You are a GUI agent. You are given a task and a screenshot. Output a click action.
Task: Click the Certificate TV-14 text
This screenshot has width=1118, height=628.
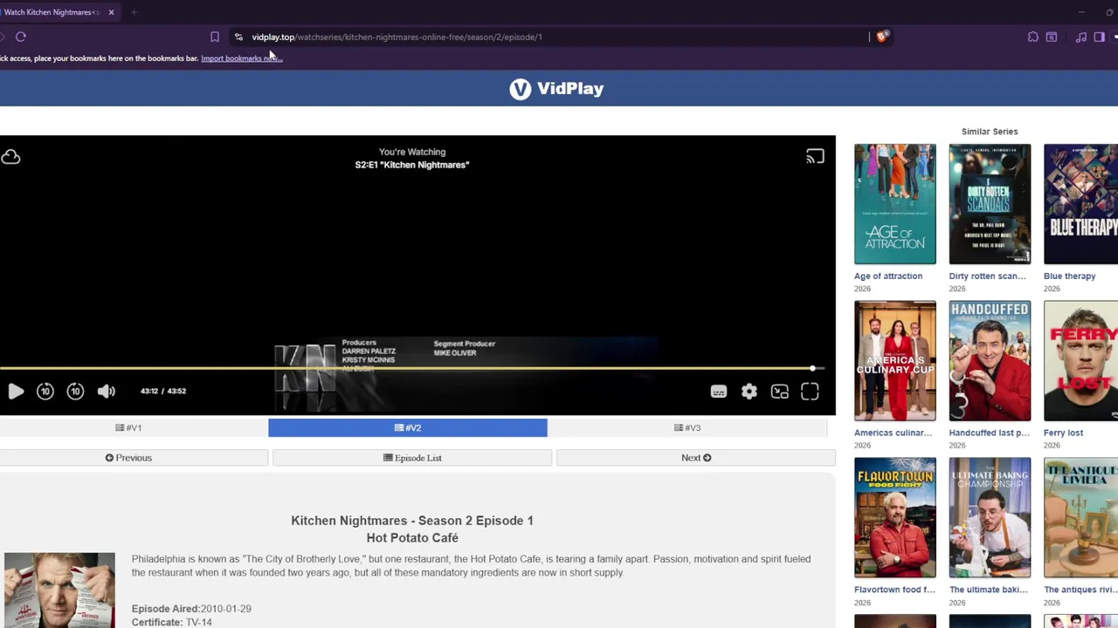tap(172, 622)
